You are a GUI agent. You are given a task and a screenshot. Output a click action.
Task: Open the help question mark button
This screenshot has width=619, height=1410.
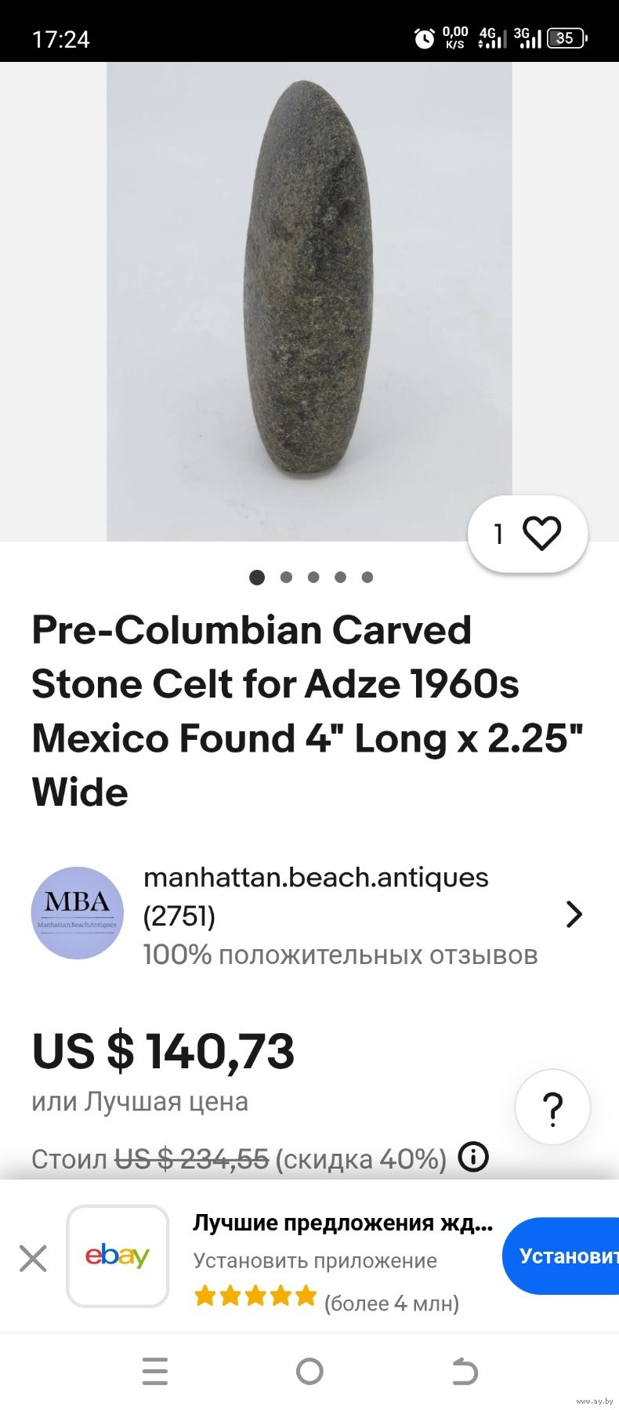point(552,1107)
